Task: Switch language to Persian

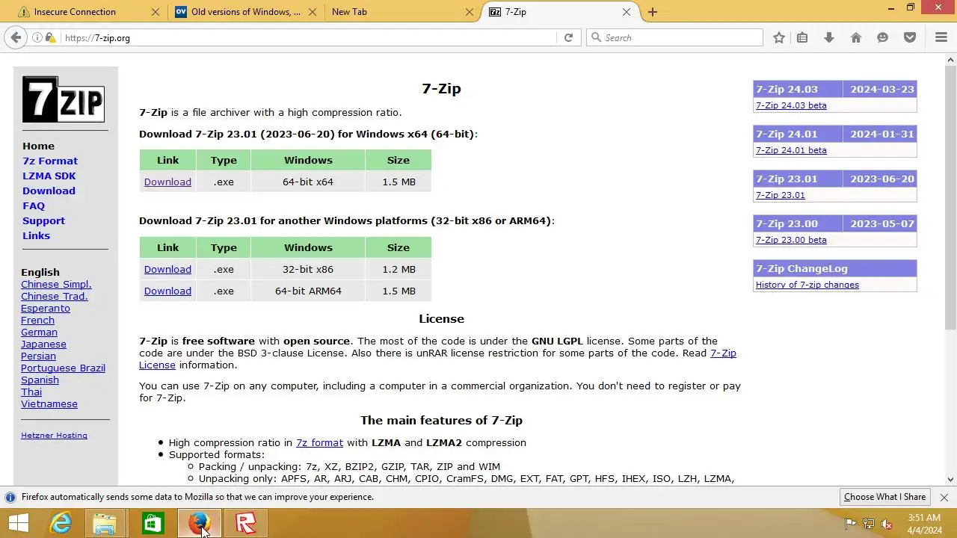Action: [38, 356]
